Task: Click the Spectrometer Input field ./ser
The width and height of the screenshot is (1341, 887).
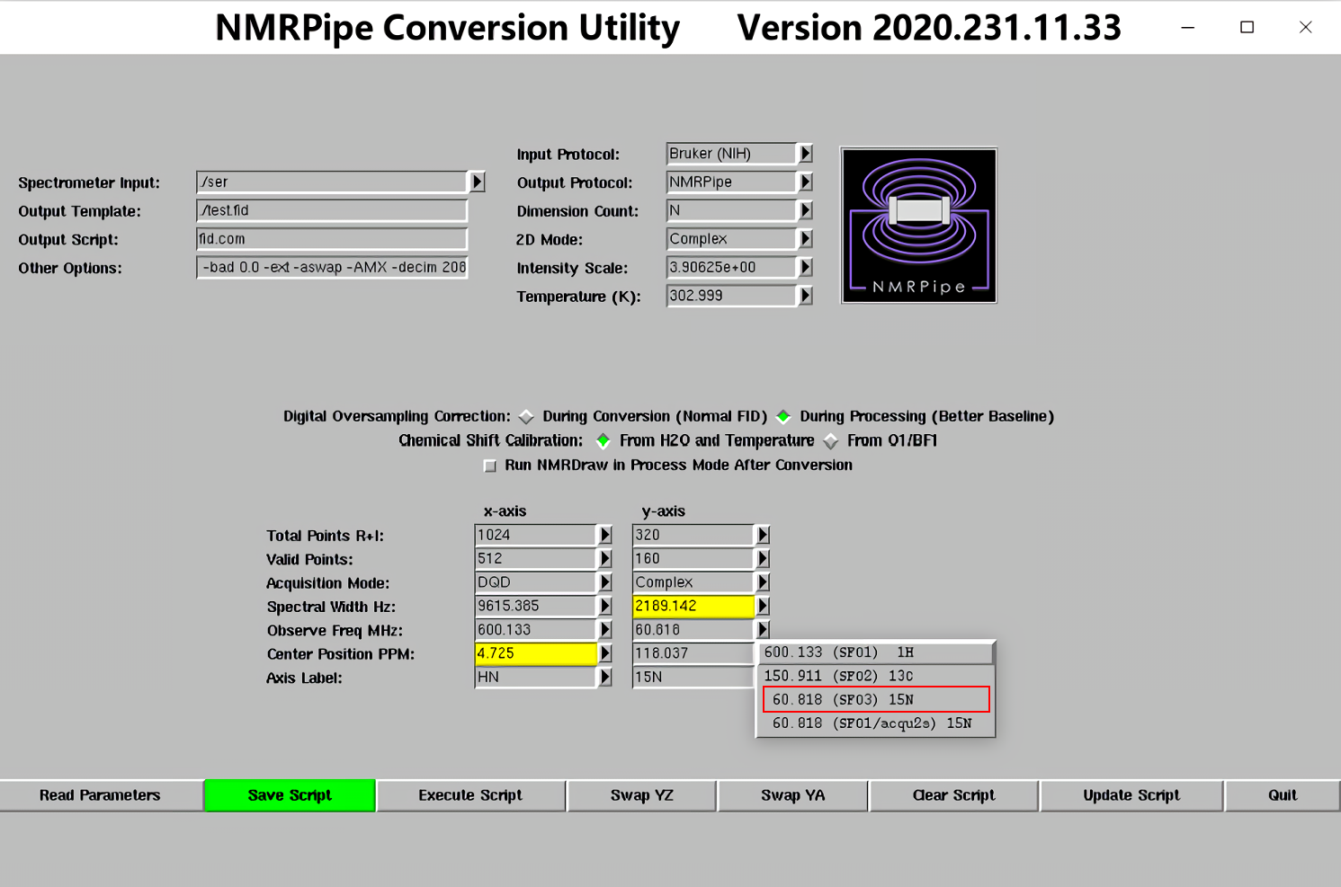Action: [332, 182]
